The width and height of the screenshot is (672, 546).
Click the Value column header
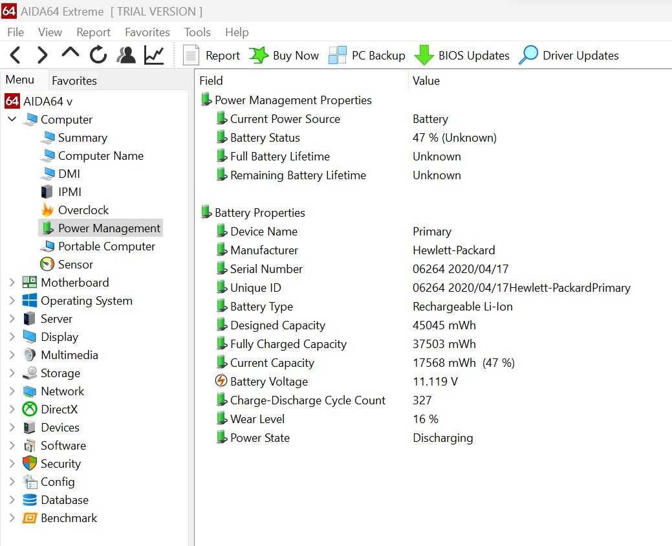[x=426, y=81]
